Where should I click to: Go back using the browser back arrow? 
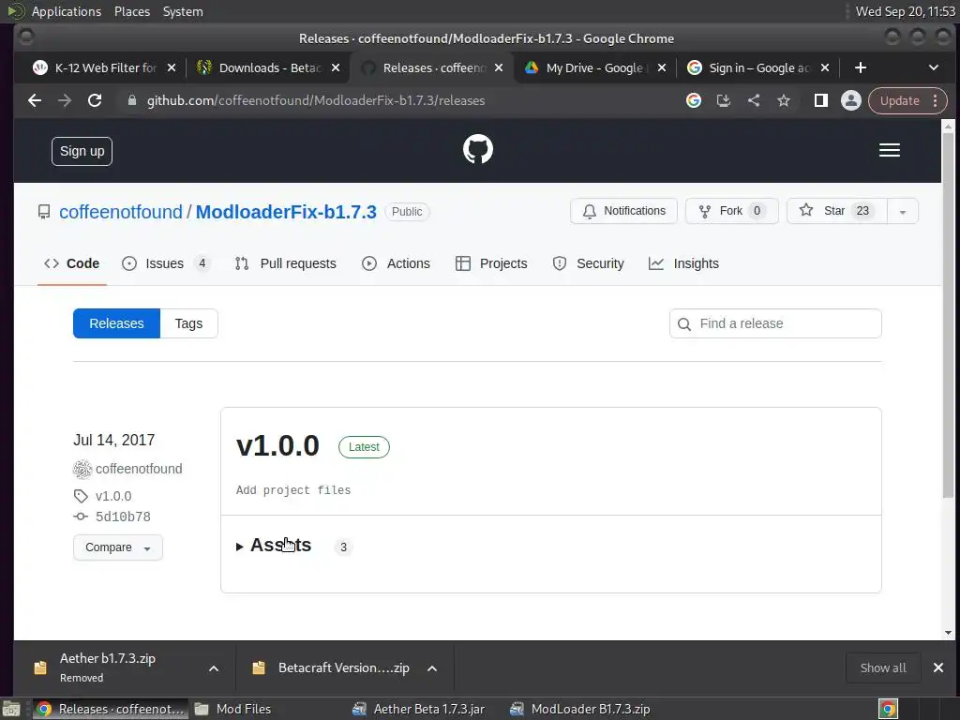pyautogui.click(x=35, y=100)
